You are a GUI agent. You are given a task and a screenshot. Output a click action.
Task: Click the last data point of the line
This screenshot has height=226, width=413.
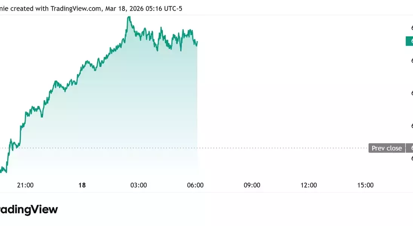tap(197, 42)
